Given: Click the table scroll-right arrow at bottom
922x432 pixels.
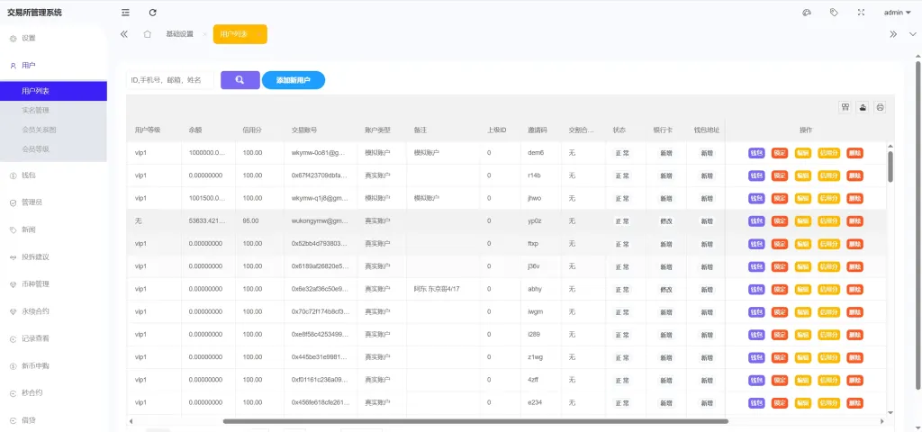Looking at the screenshot, I should [x=882, y=421].
